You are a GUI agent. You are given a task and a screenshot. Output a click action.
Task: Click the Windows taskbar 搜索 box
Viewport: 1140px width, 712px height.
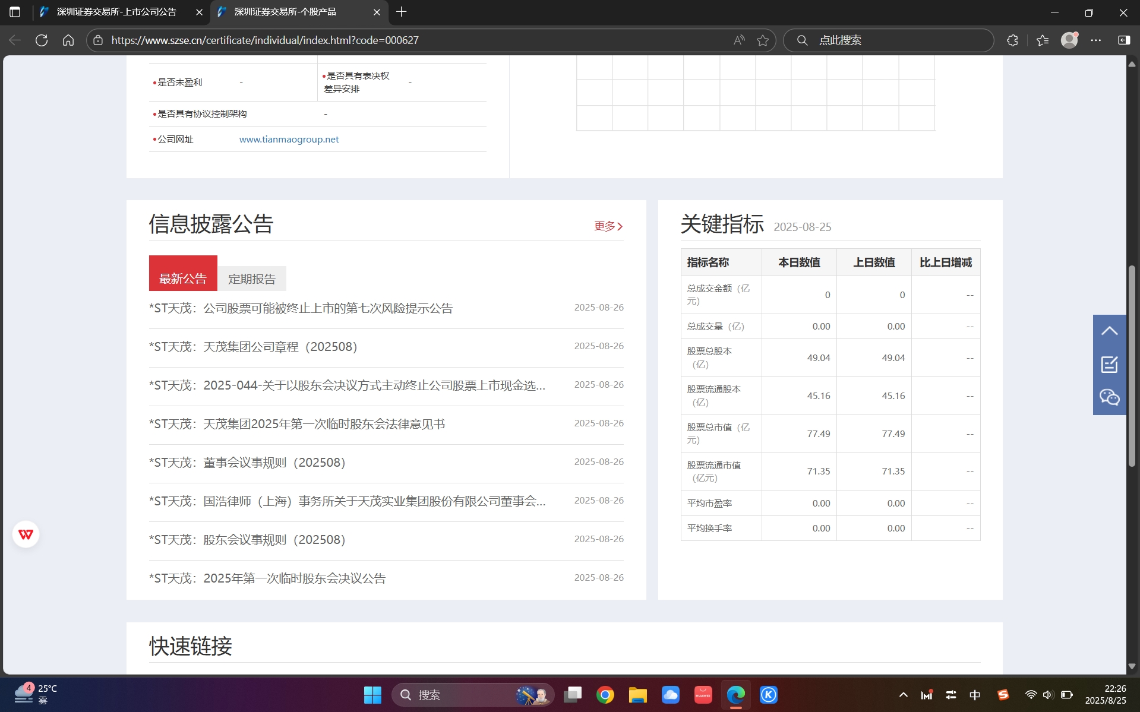(x=473, y=695)
